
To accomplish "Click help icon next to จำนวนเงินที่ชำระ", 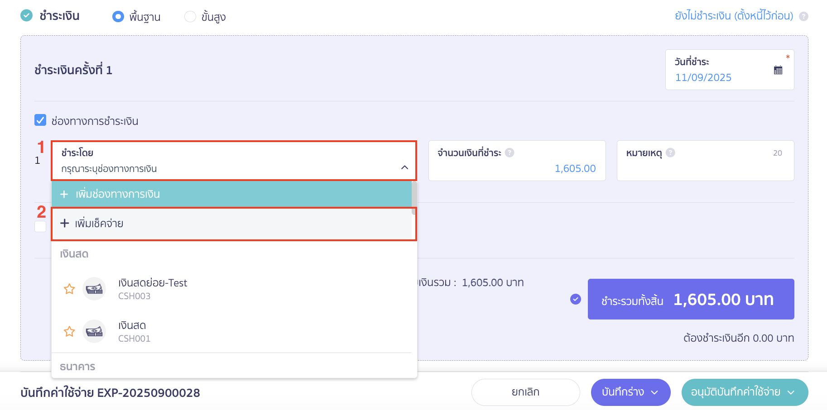I will (510, 153).
